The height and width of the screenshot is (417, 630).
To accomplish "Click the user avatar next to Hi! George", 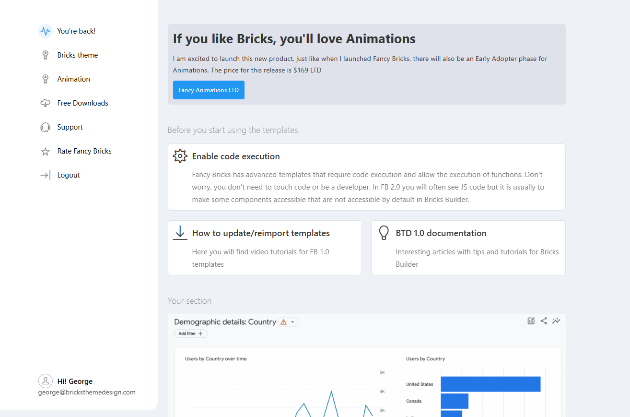I will [x=46, y=381].
